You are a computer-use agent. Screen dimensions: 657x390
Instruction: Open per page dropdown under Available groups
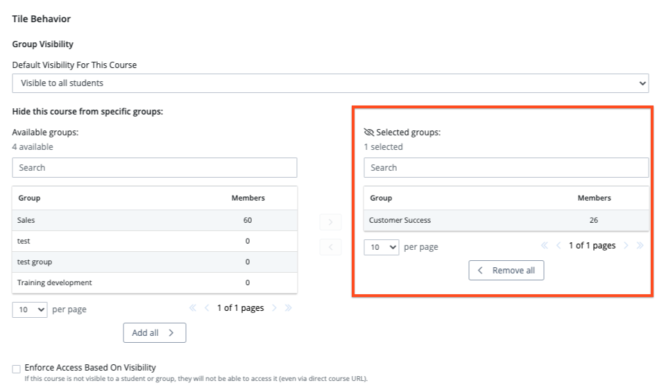[x=30, y=310]
